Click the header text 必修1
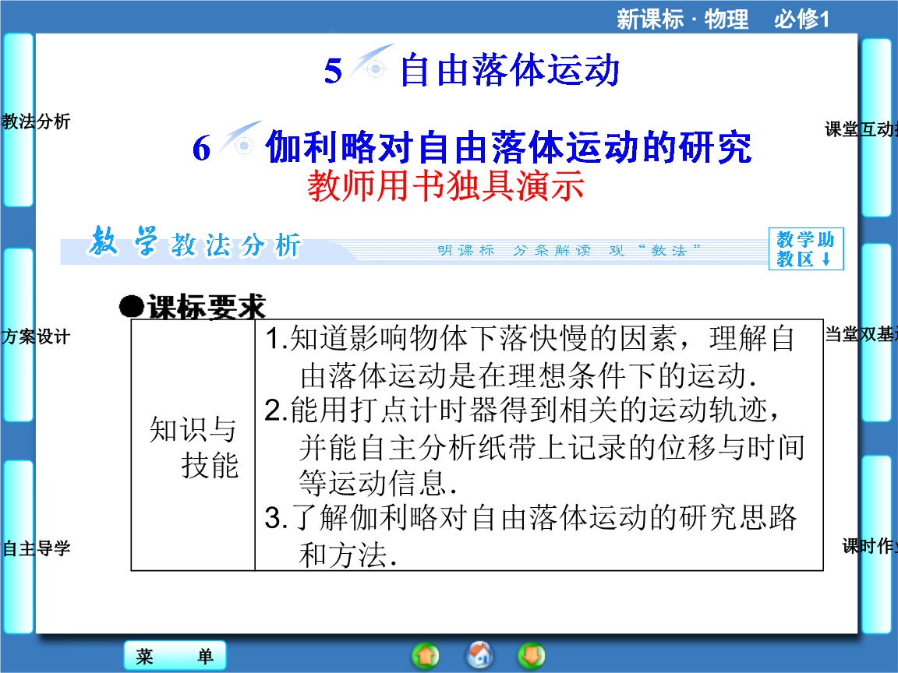Viewport: 898px width, 673px height. coord(801,19)
